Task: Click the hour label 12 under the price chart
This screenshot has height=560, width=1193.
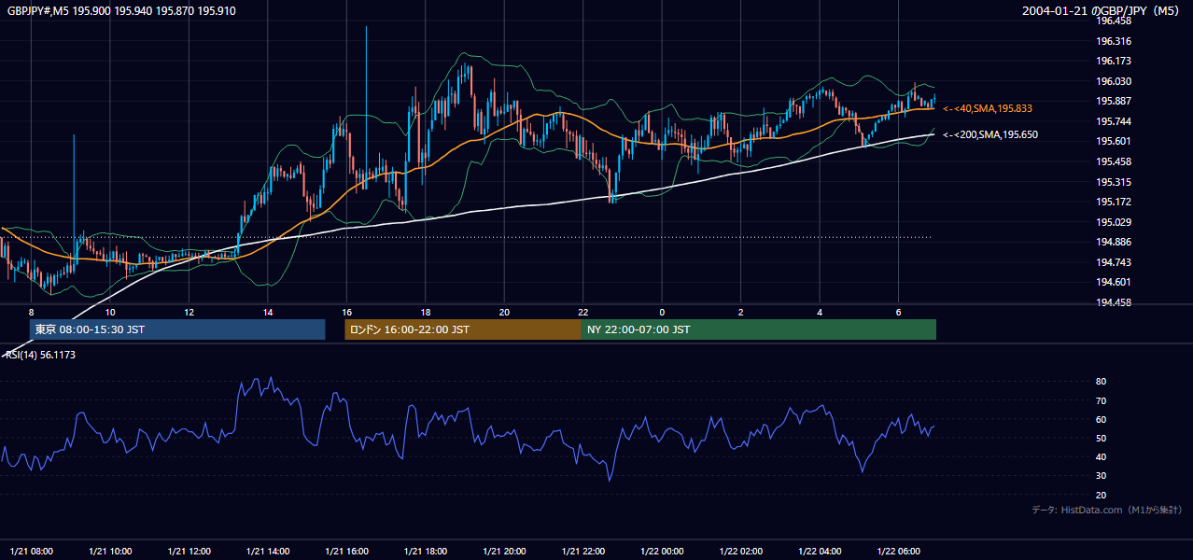Action: [189, 312]
